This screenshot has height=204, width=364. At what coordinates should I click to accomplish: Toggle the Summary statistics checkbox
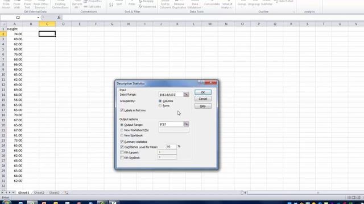122,142
